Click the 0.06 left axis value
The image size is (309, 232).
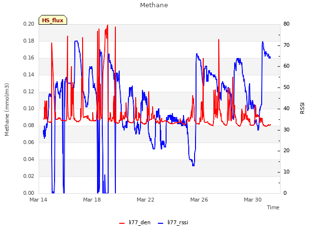pyautogui.click(x=28, y=143)
